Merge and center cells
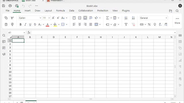184x103 pixels. click(96, 24)
